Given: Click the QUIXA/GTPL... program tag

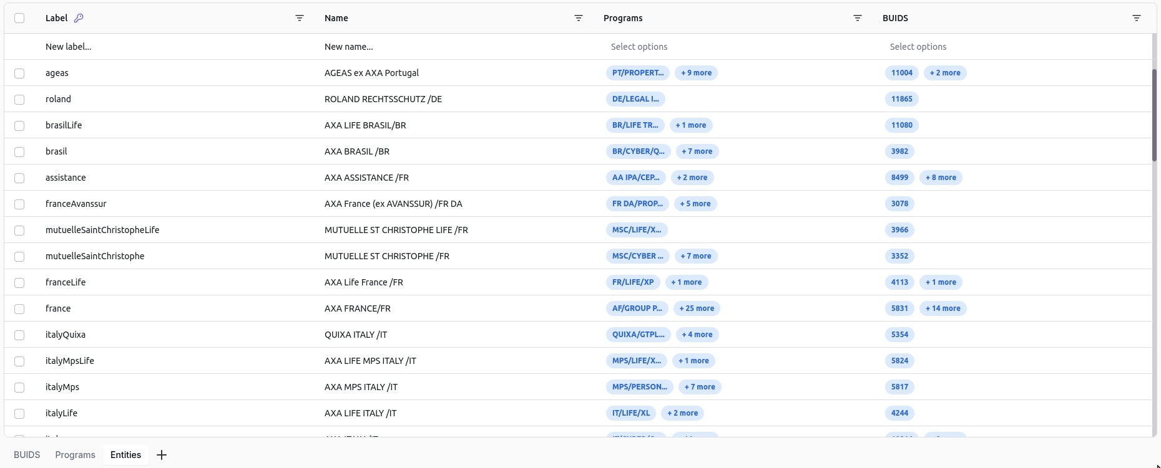Looking at the screenshot, I should click(638, 335).
